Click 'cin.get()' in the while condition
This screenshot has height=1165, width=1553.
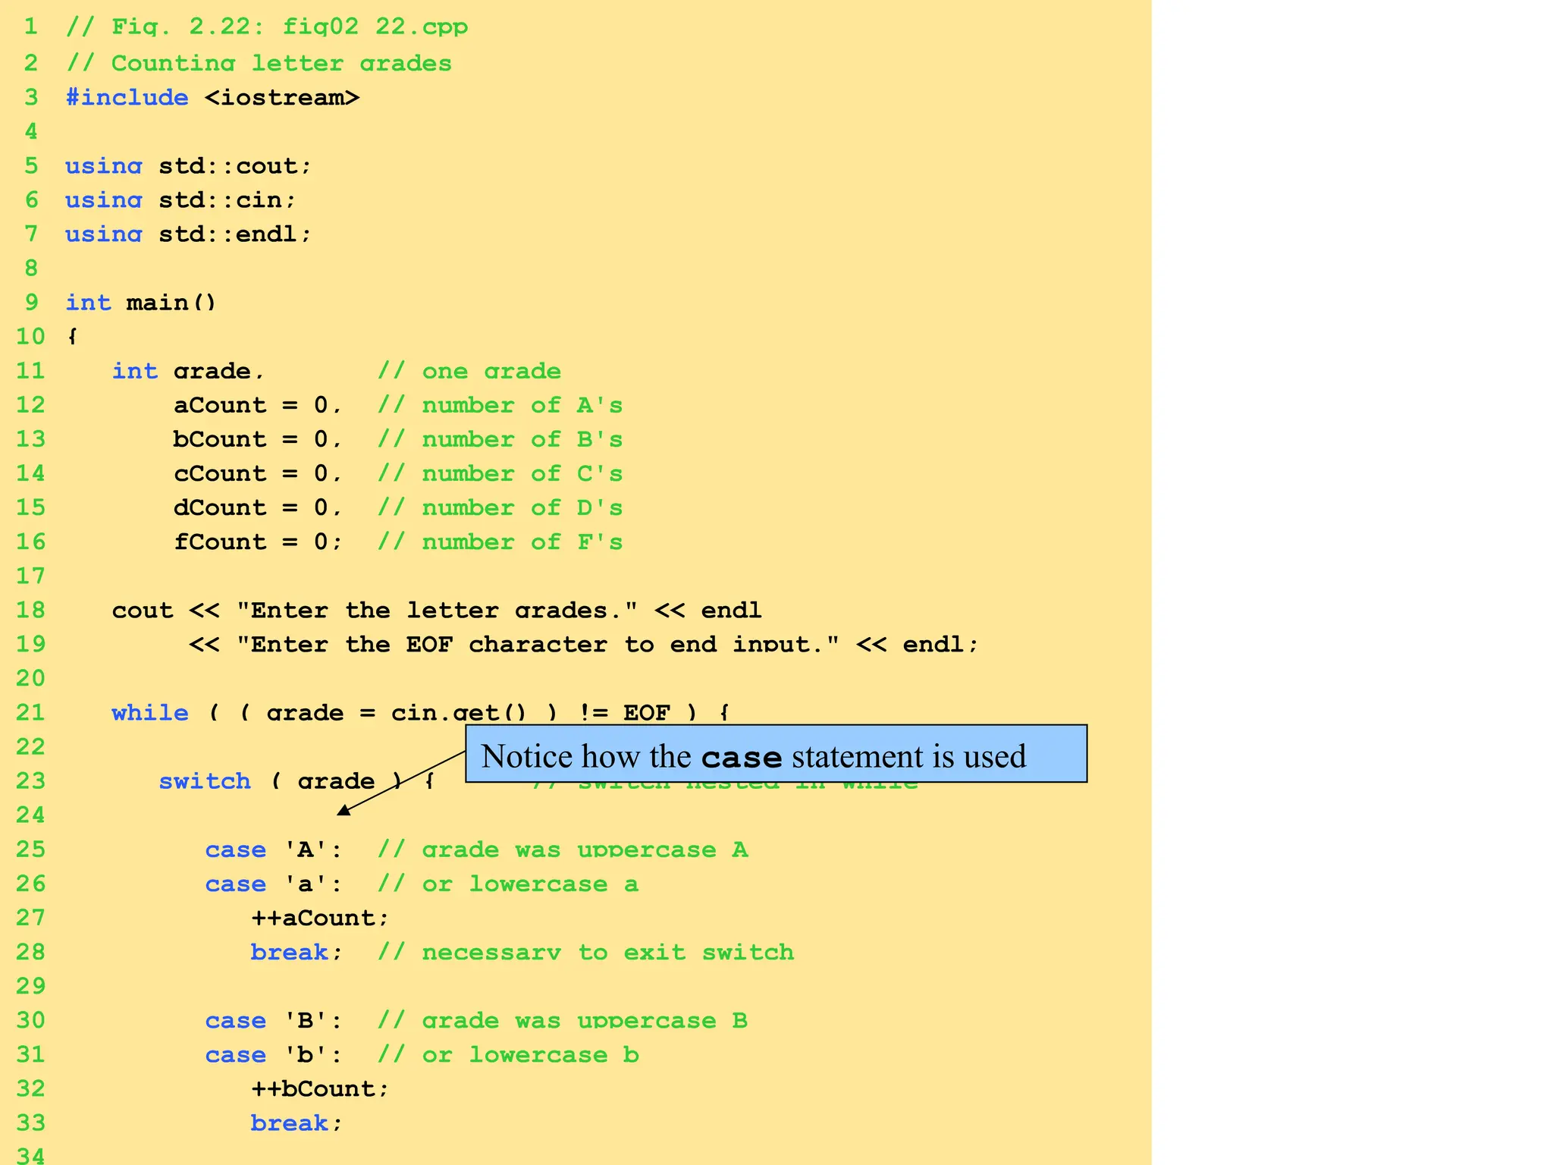[x=458, y=713]
